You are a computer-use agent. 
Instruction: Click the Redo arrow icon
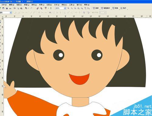tap(31, 8)
